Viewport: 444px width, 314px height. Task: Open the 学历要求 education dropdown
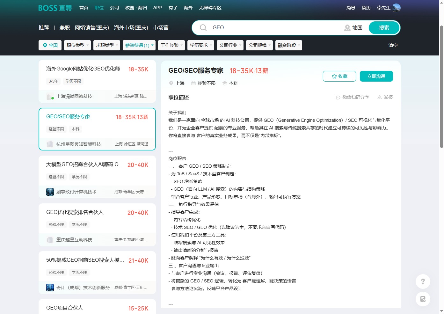201,45
